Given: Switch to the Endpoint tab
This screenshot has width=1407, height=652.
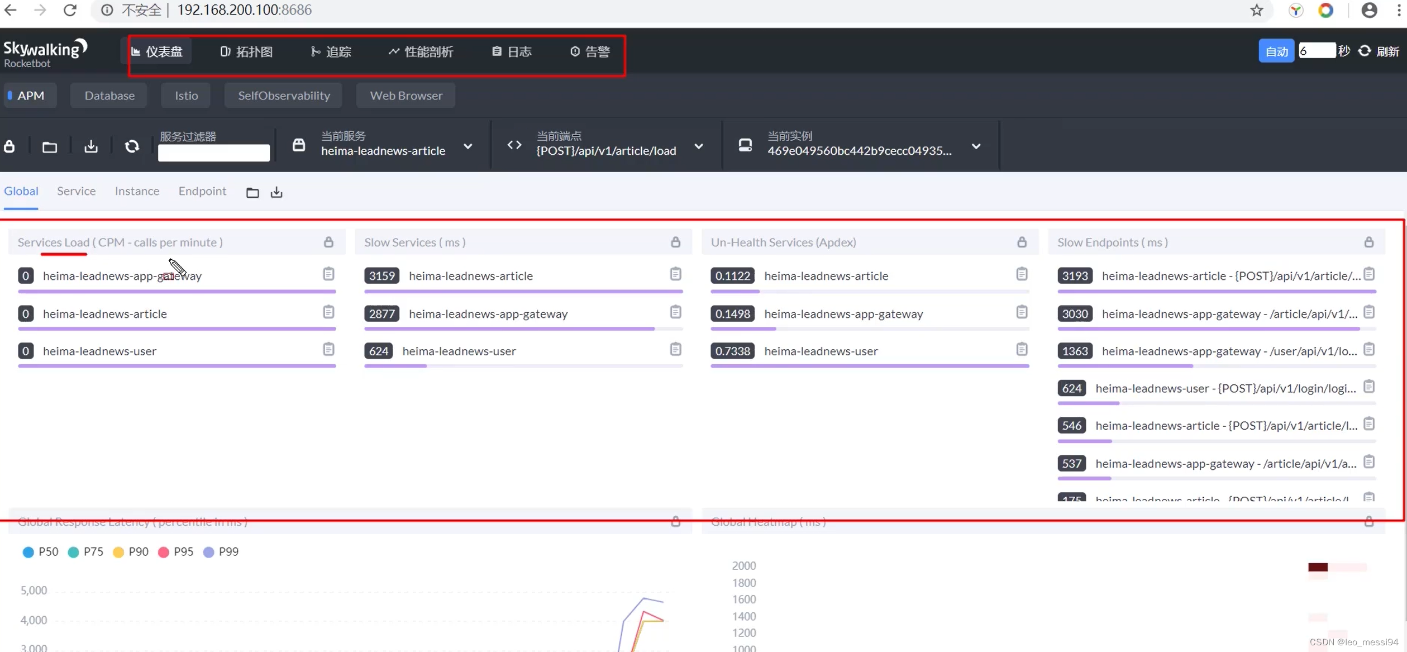Looking at the screenshot, I should click(x=202, y=191).
